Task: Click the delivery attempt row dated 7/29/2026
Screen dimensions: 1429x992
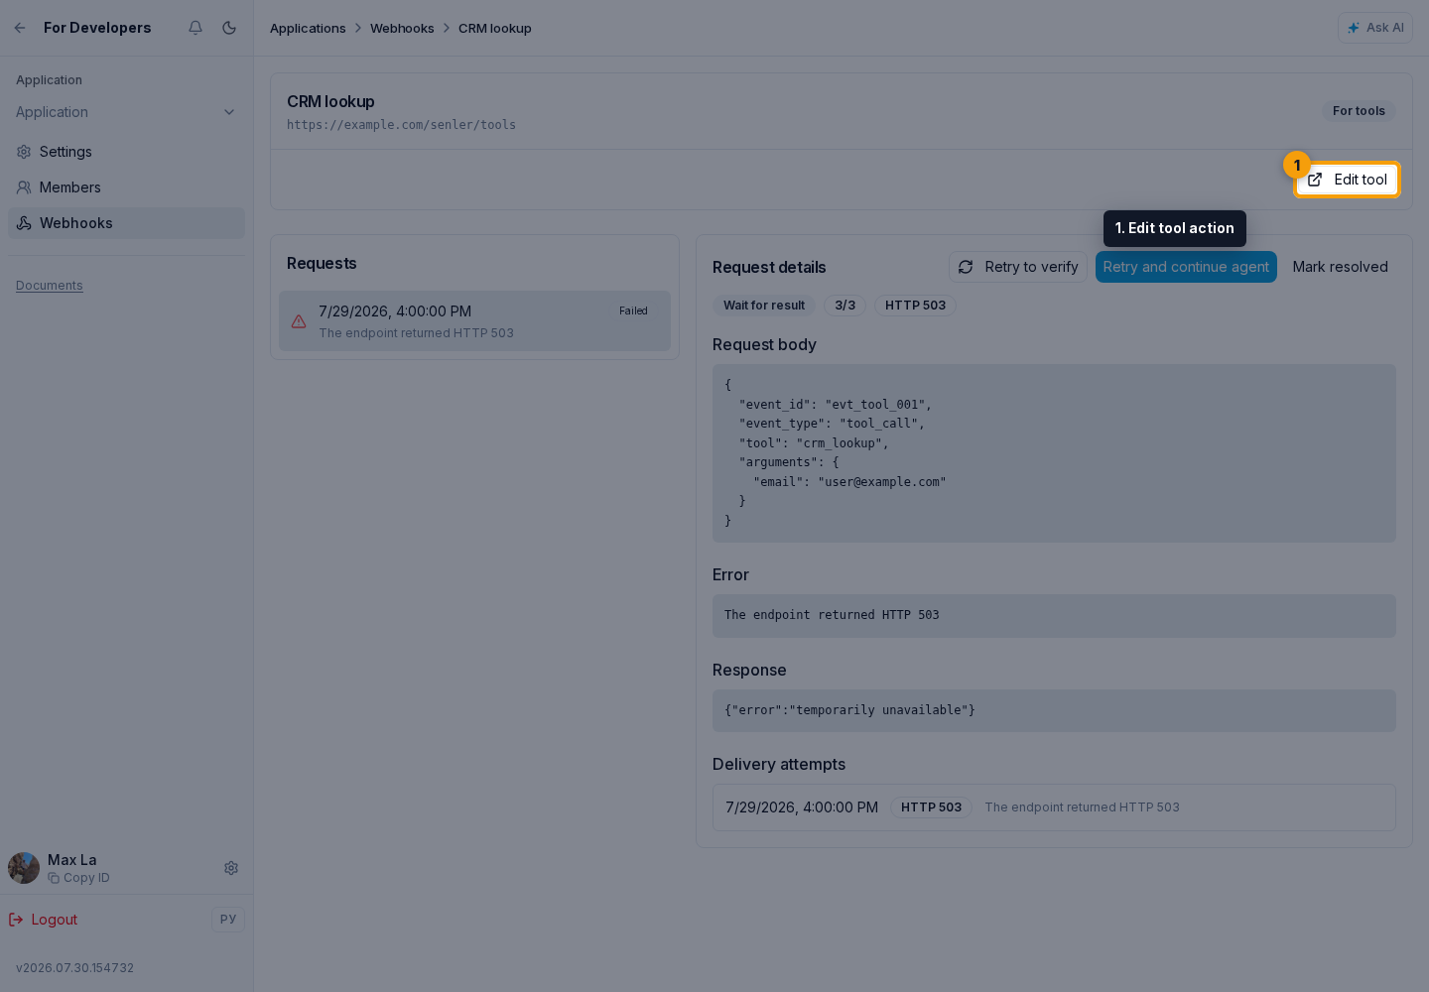Action: click(x=1054, y=807)
